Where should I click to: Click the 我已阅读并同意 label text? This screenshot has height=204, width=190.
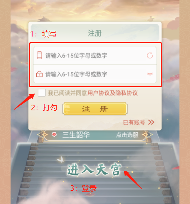(67, 93)
